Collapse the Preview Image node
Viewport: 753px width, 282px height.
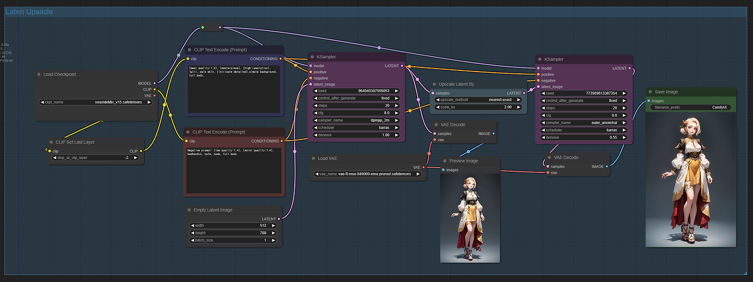[445, 161]
